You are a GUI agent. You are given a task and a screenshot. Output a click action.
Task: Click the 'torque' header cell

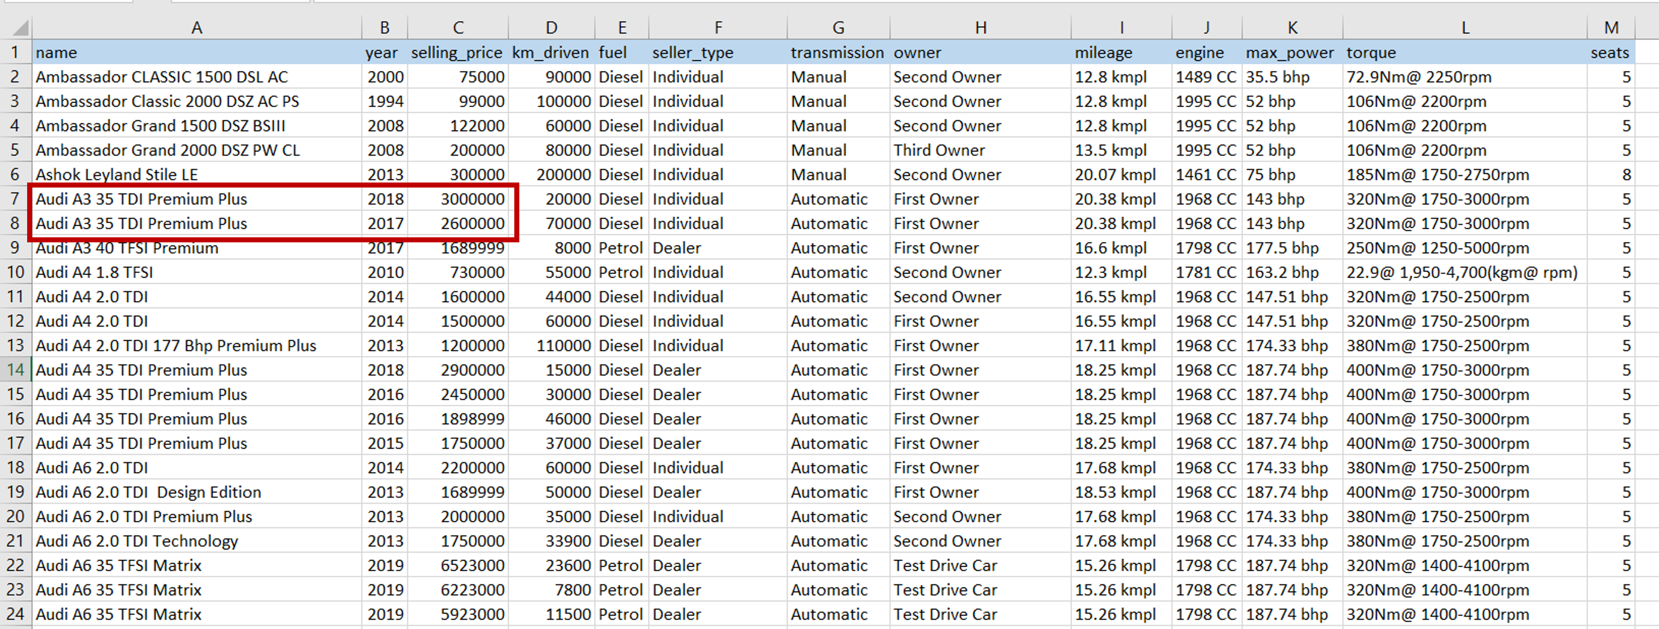tap(1465, 52)
